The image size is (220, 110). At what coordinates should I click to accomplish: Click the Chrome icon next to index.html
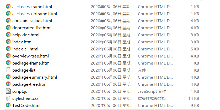[8, 42]
